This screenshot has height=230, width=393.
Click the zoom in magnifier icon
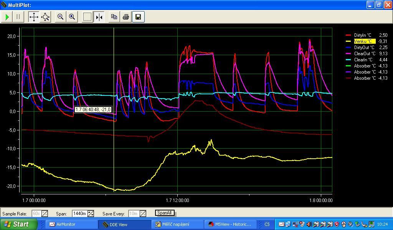pyautogui.click(x=72, y=17)
